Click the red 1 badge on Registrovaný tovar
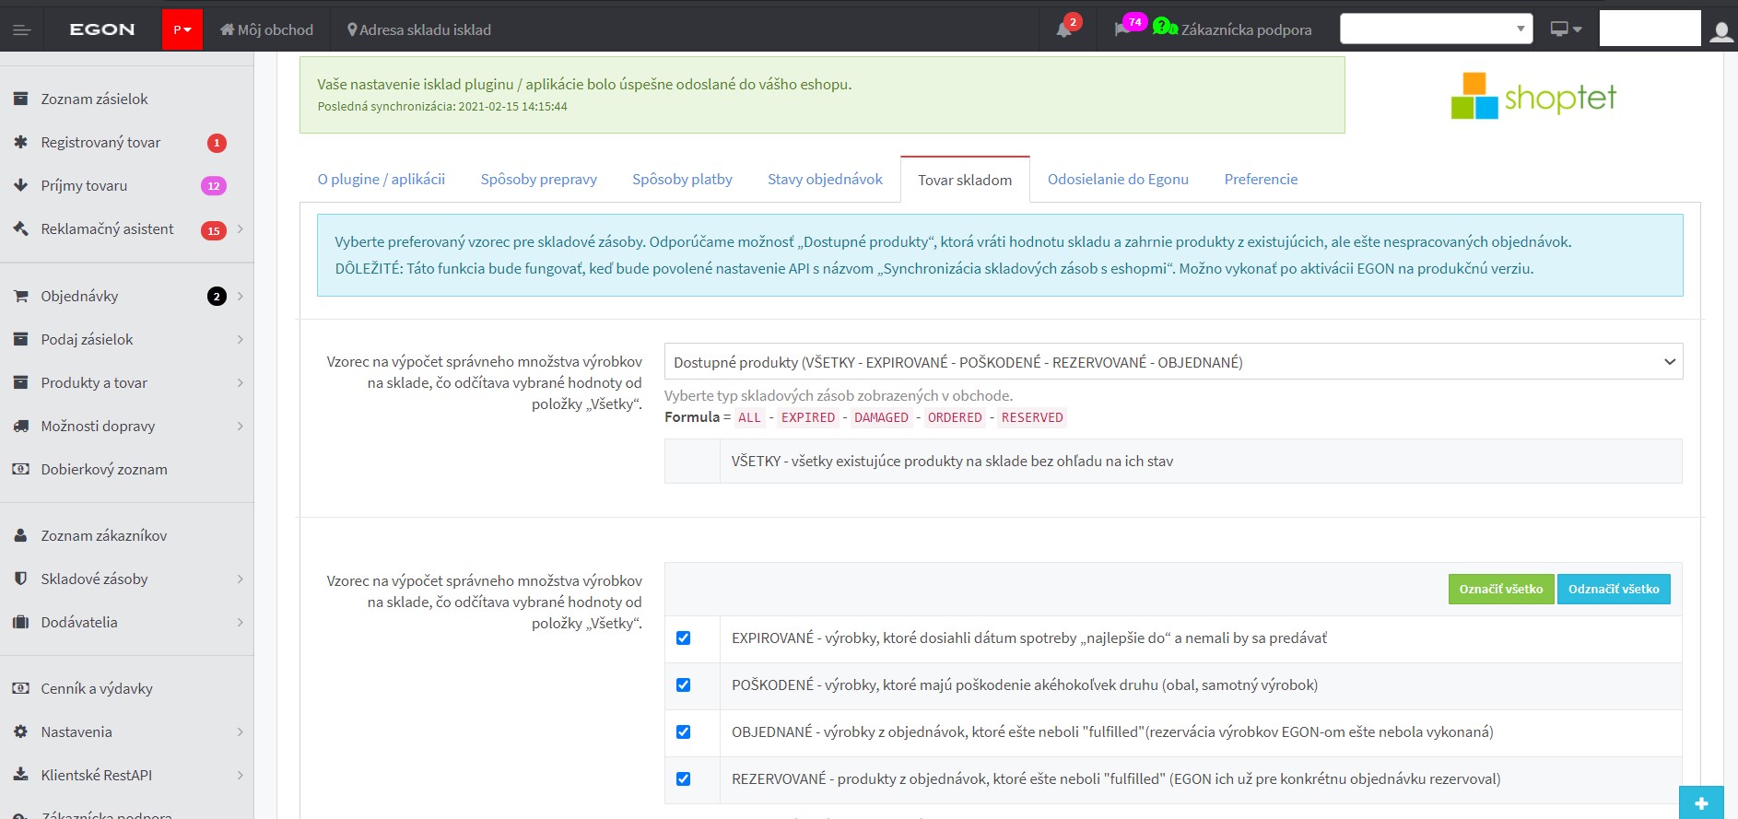This screenshot has width=1738, height=819. (217, 143)
